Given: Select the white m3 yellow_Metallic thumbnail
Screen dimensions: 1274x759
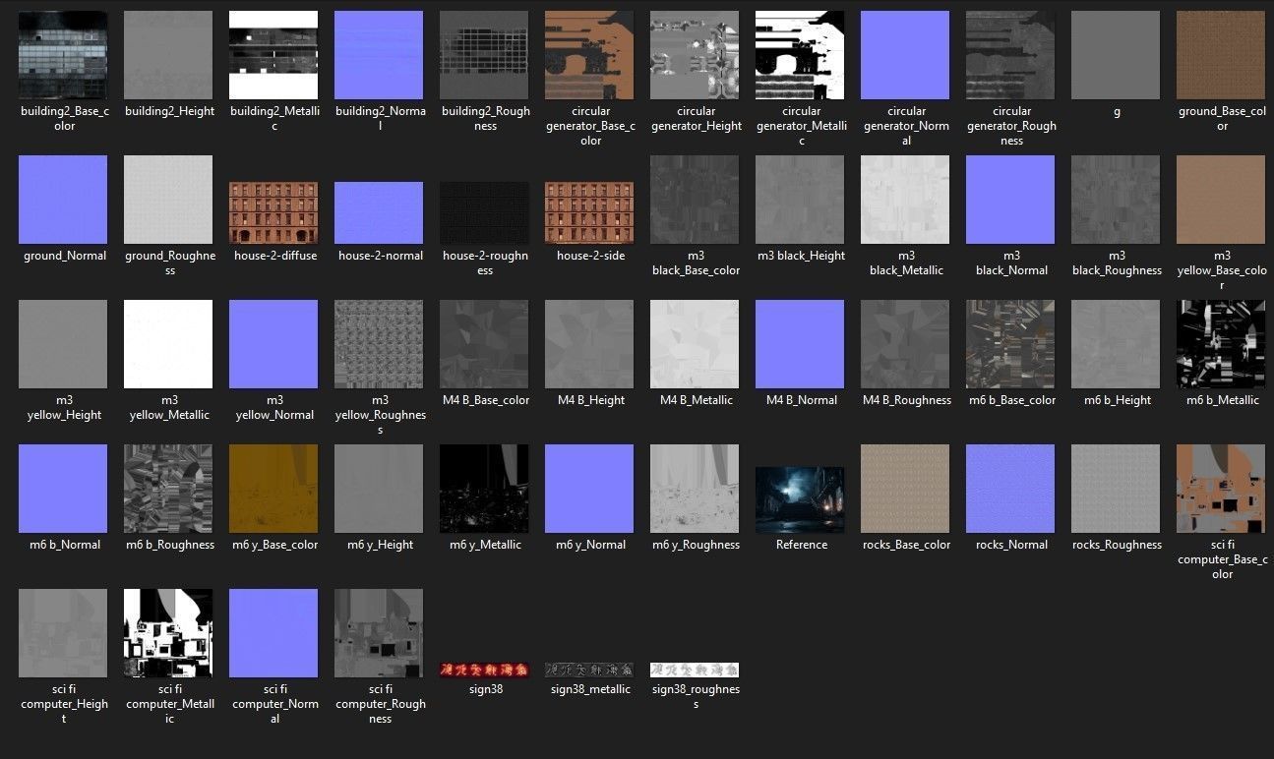Looking at the screenshot, I should (x=168, y=344).
